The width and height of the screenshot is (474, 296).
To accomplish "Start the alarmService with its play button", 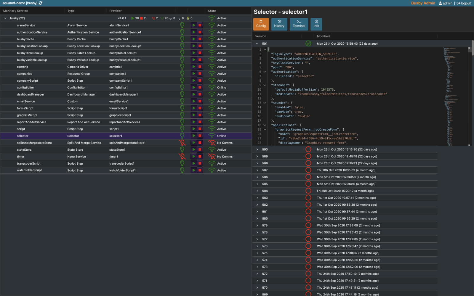I will pos(194,25).
